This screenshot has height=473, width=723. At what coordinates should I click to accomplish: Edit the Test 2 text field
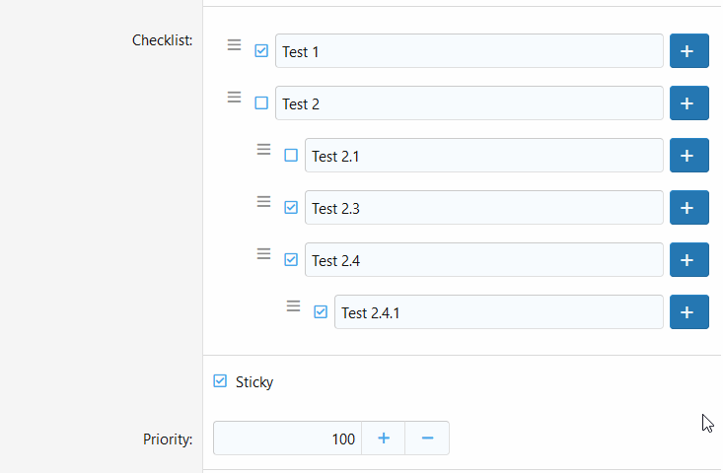pyautogui.click(x=470, y=103)
